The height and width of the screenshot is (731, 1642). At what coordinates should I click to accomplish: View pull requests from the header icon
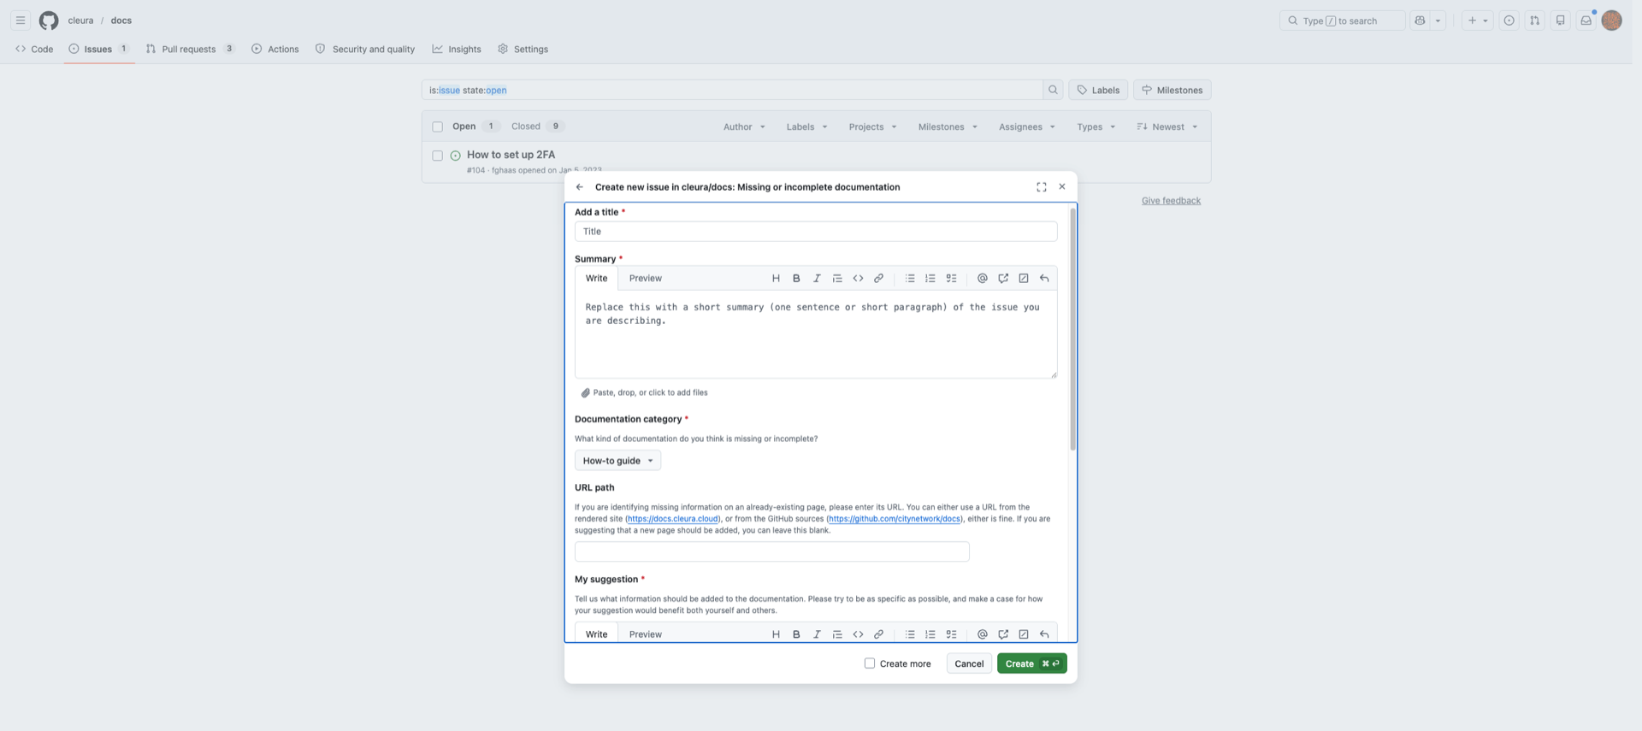pyautogui.click(x=1535, y=21)
